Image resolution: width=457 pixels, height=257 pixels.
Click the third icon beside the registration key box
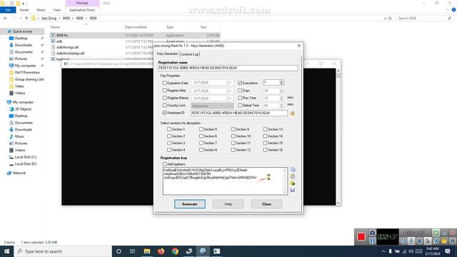click(x=293, y=183)
